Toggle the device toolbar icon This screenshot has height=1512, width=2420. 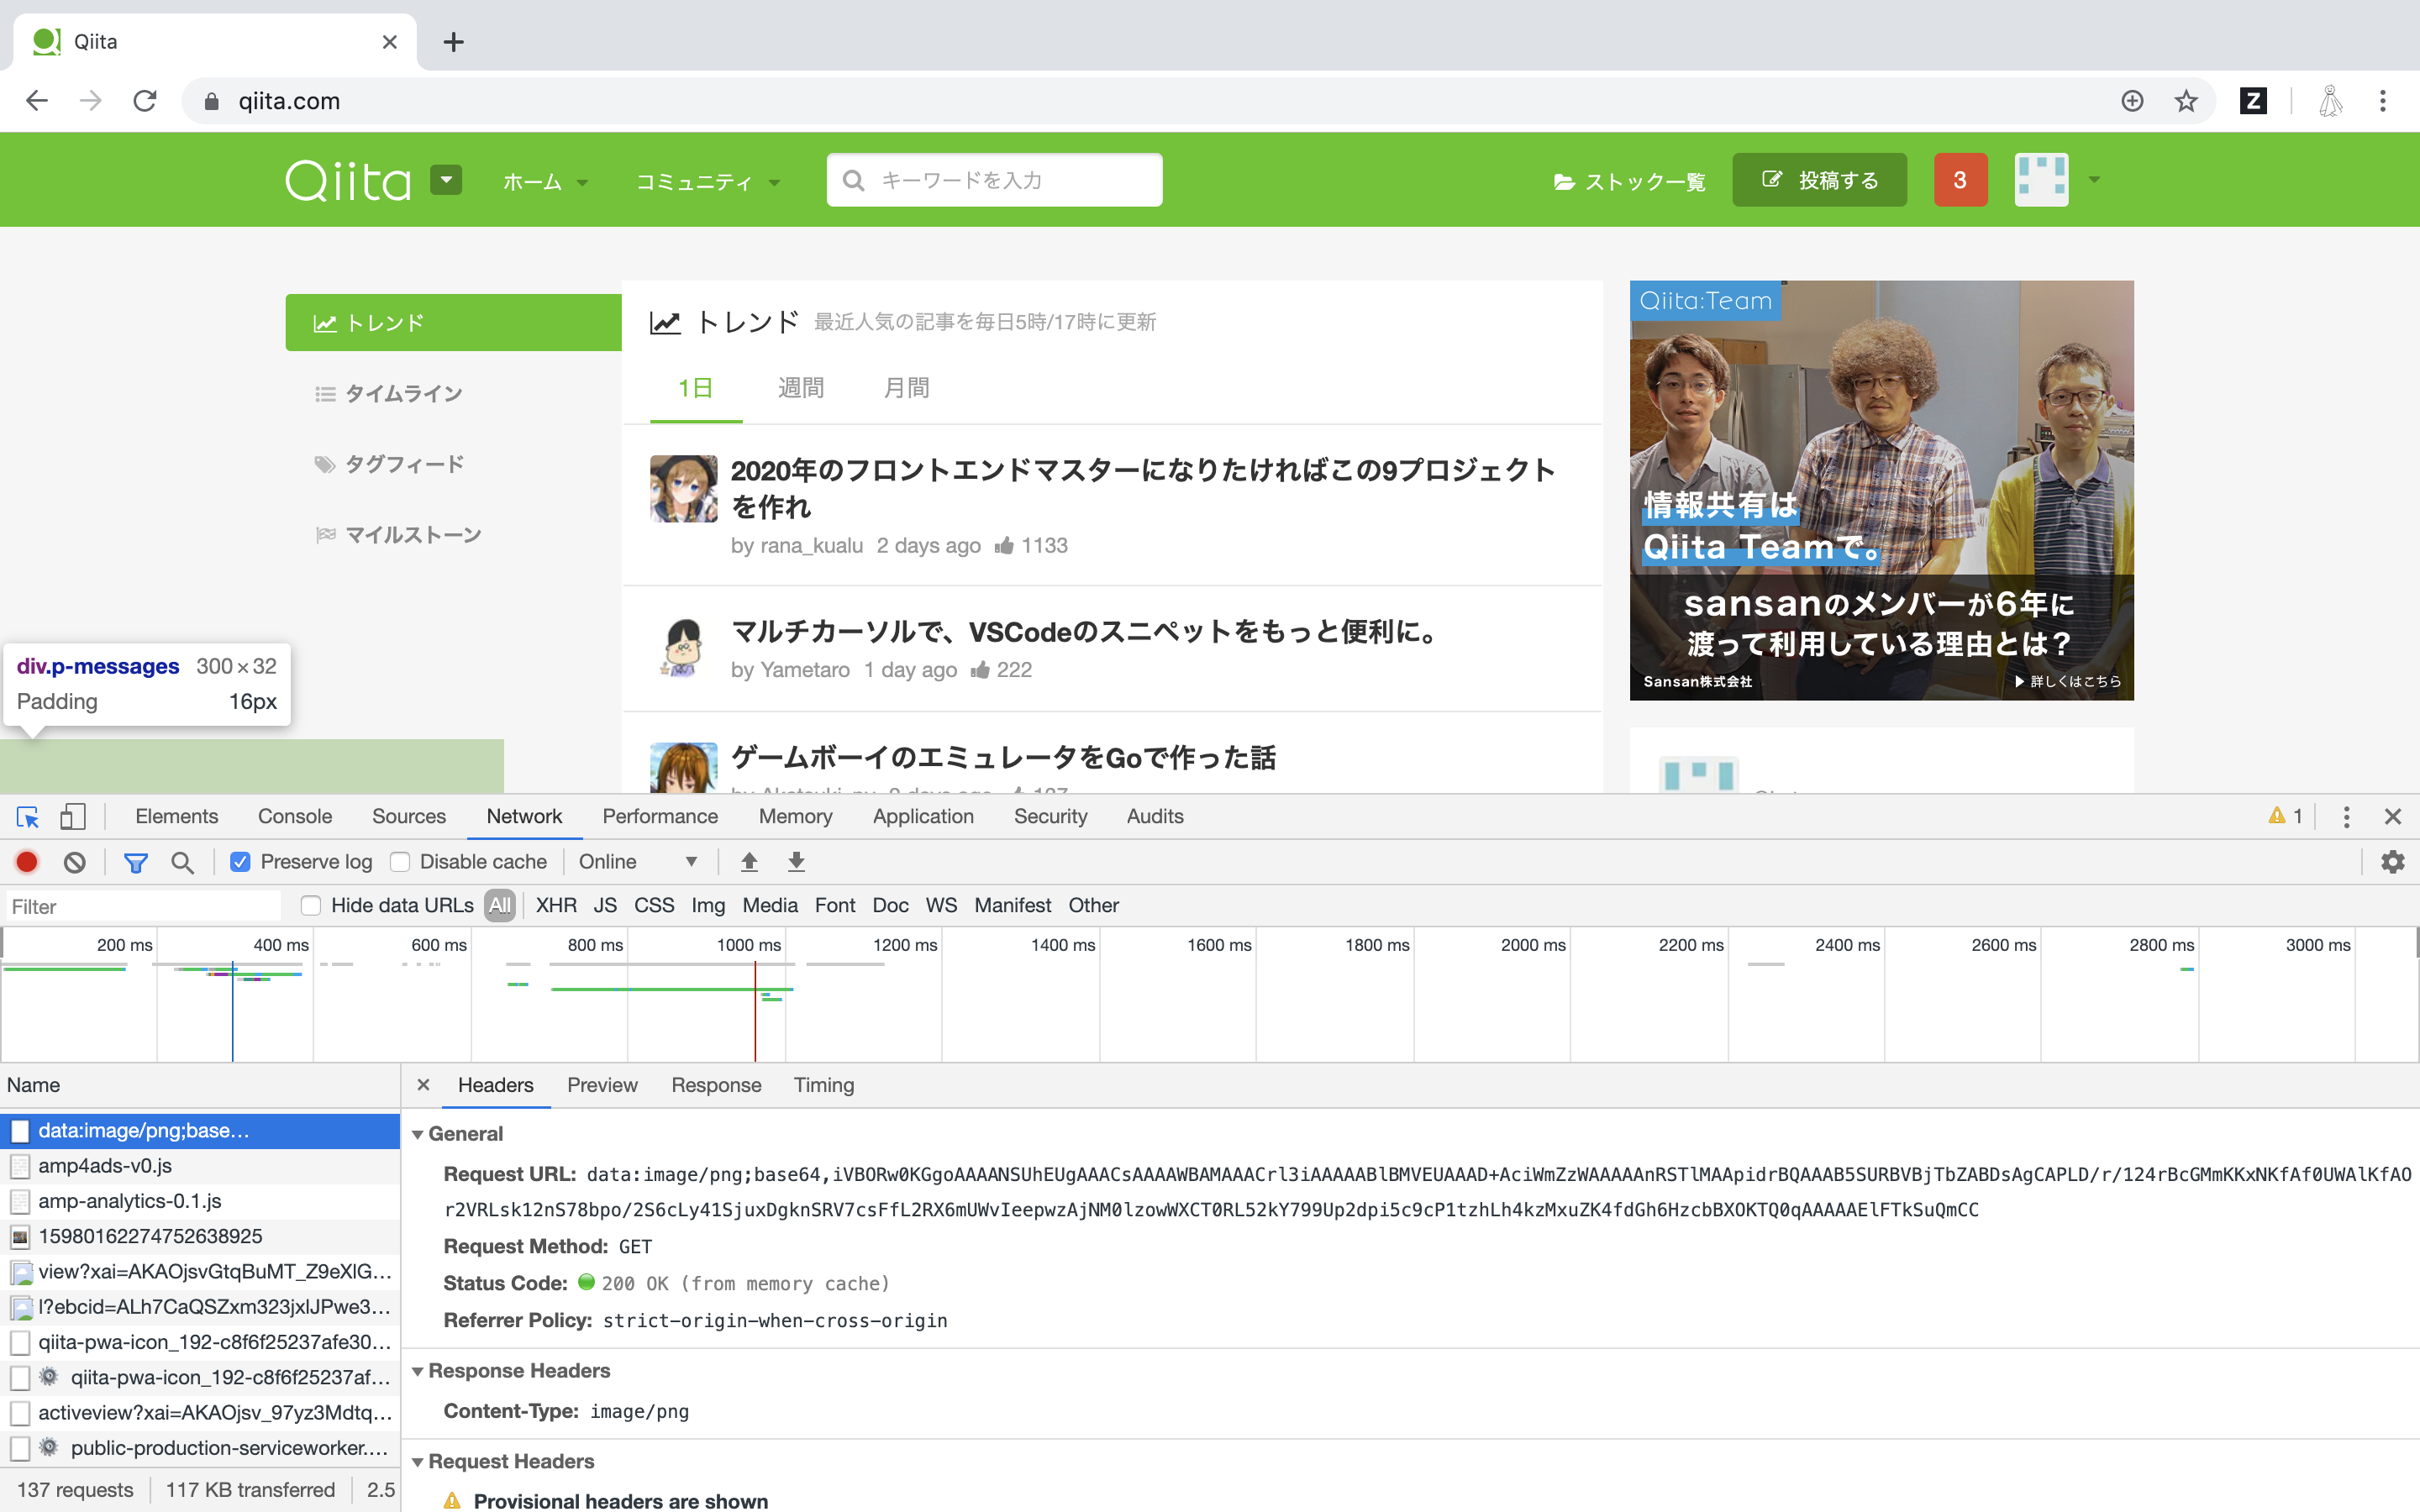pos(72,817)
